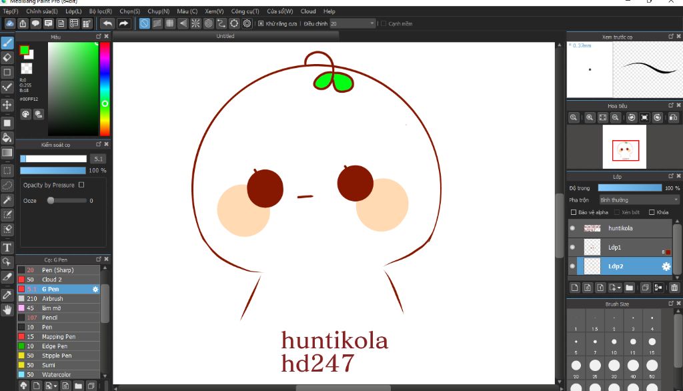Open the add-layer dropdown arrow
This screenshot has height=391, width=683.
click(619, 288)
